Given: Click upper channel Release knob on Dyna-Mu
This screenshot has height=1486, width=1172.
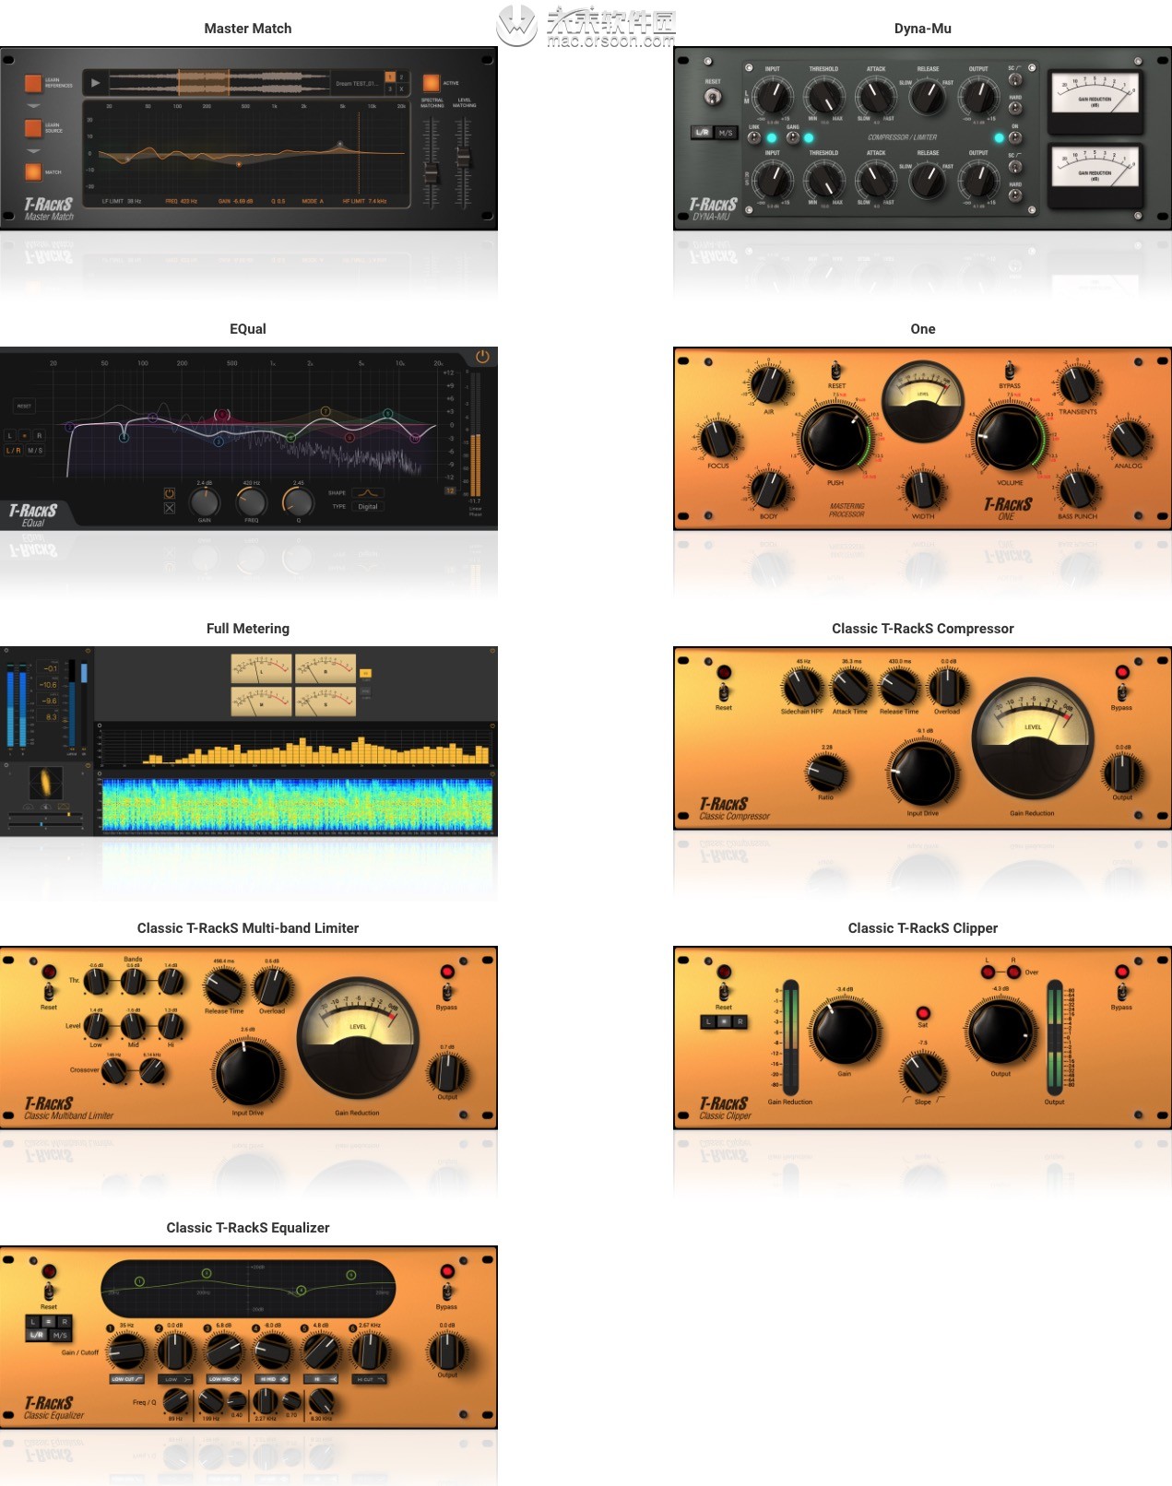Looking at the screenshot, I should 928,96.
